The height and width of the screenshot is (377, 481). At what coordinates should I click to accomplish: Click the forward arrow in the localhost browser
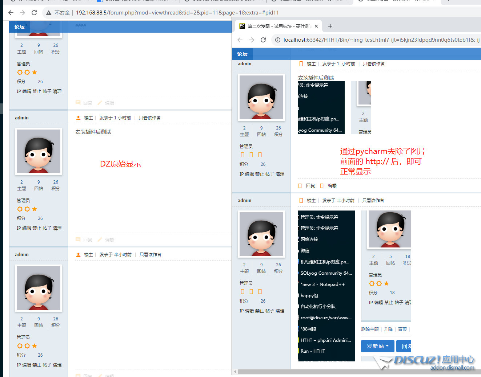pyautogui.click(x=252, y=40)
